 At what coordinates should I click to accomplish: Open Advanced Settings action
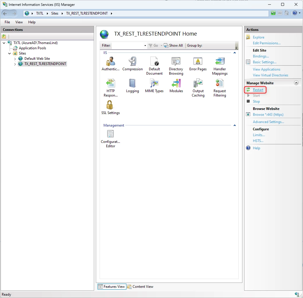point(268,122)
